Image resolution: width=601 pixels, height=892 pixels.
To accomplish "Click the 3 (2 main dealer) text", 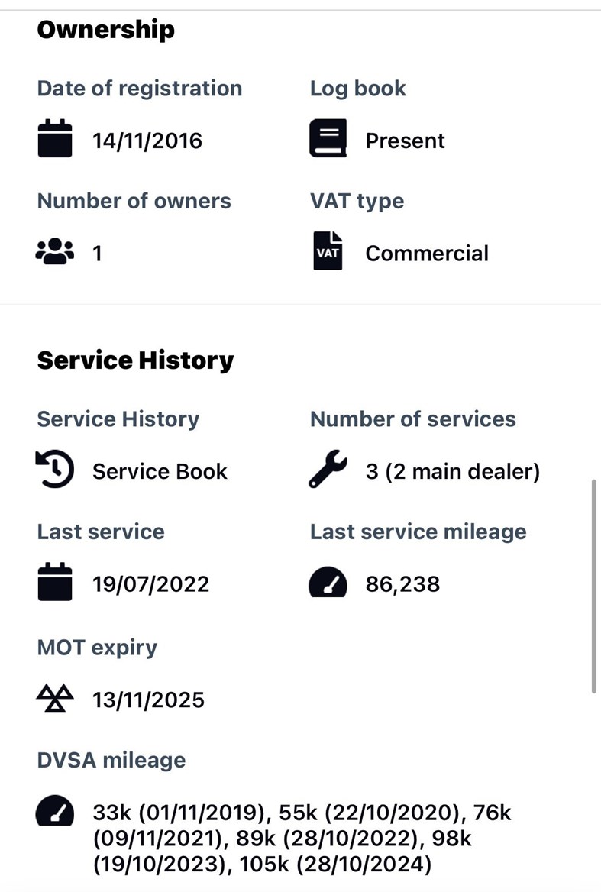I will tap(452, 471).
